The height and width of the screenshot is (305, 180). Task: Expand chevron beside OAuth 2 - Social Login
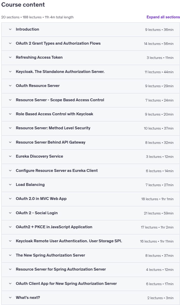pos(10,213)
